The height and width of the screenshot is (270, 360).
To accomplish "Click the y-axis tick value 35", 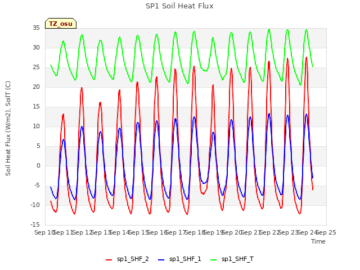I will pyautogui.click(x=36, y=28).
